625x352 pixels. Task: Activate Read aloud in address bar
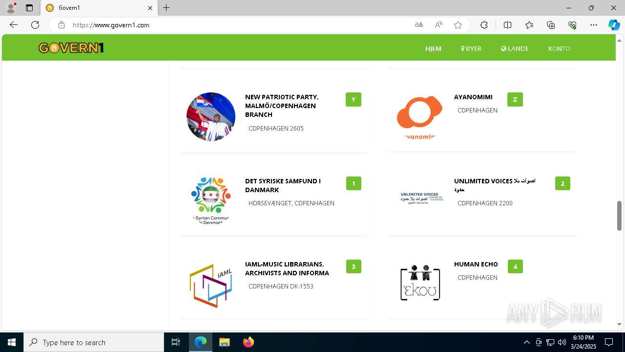(x=438, y=25)
